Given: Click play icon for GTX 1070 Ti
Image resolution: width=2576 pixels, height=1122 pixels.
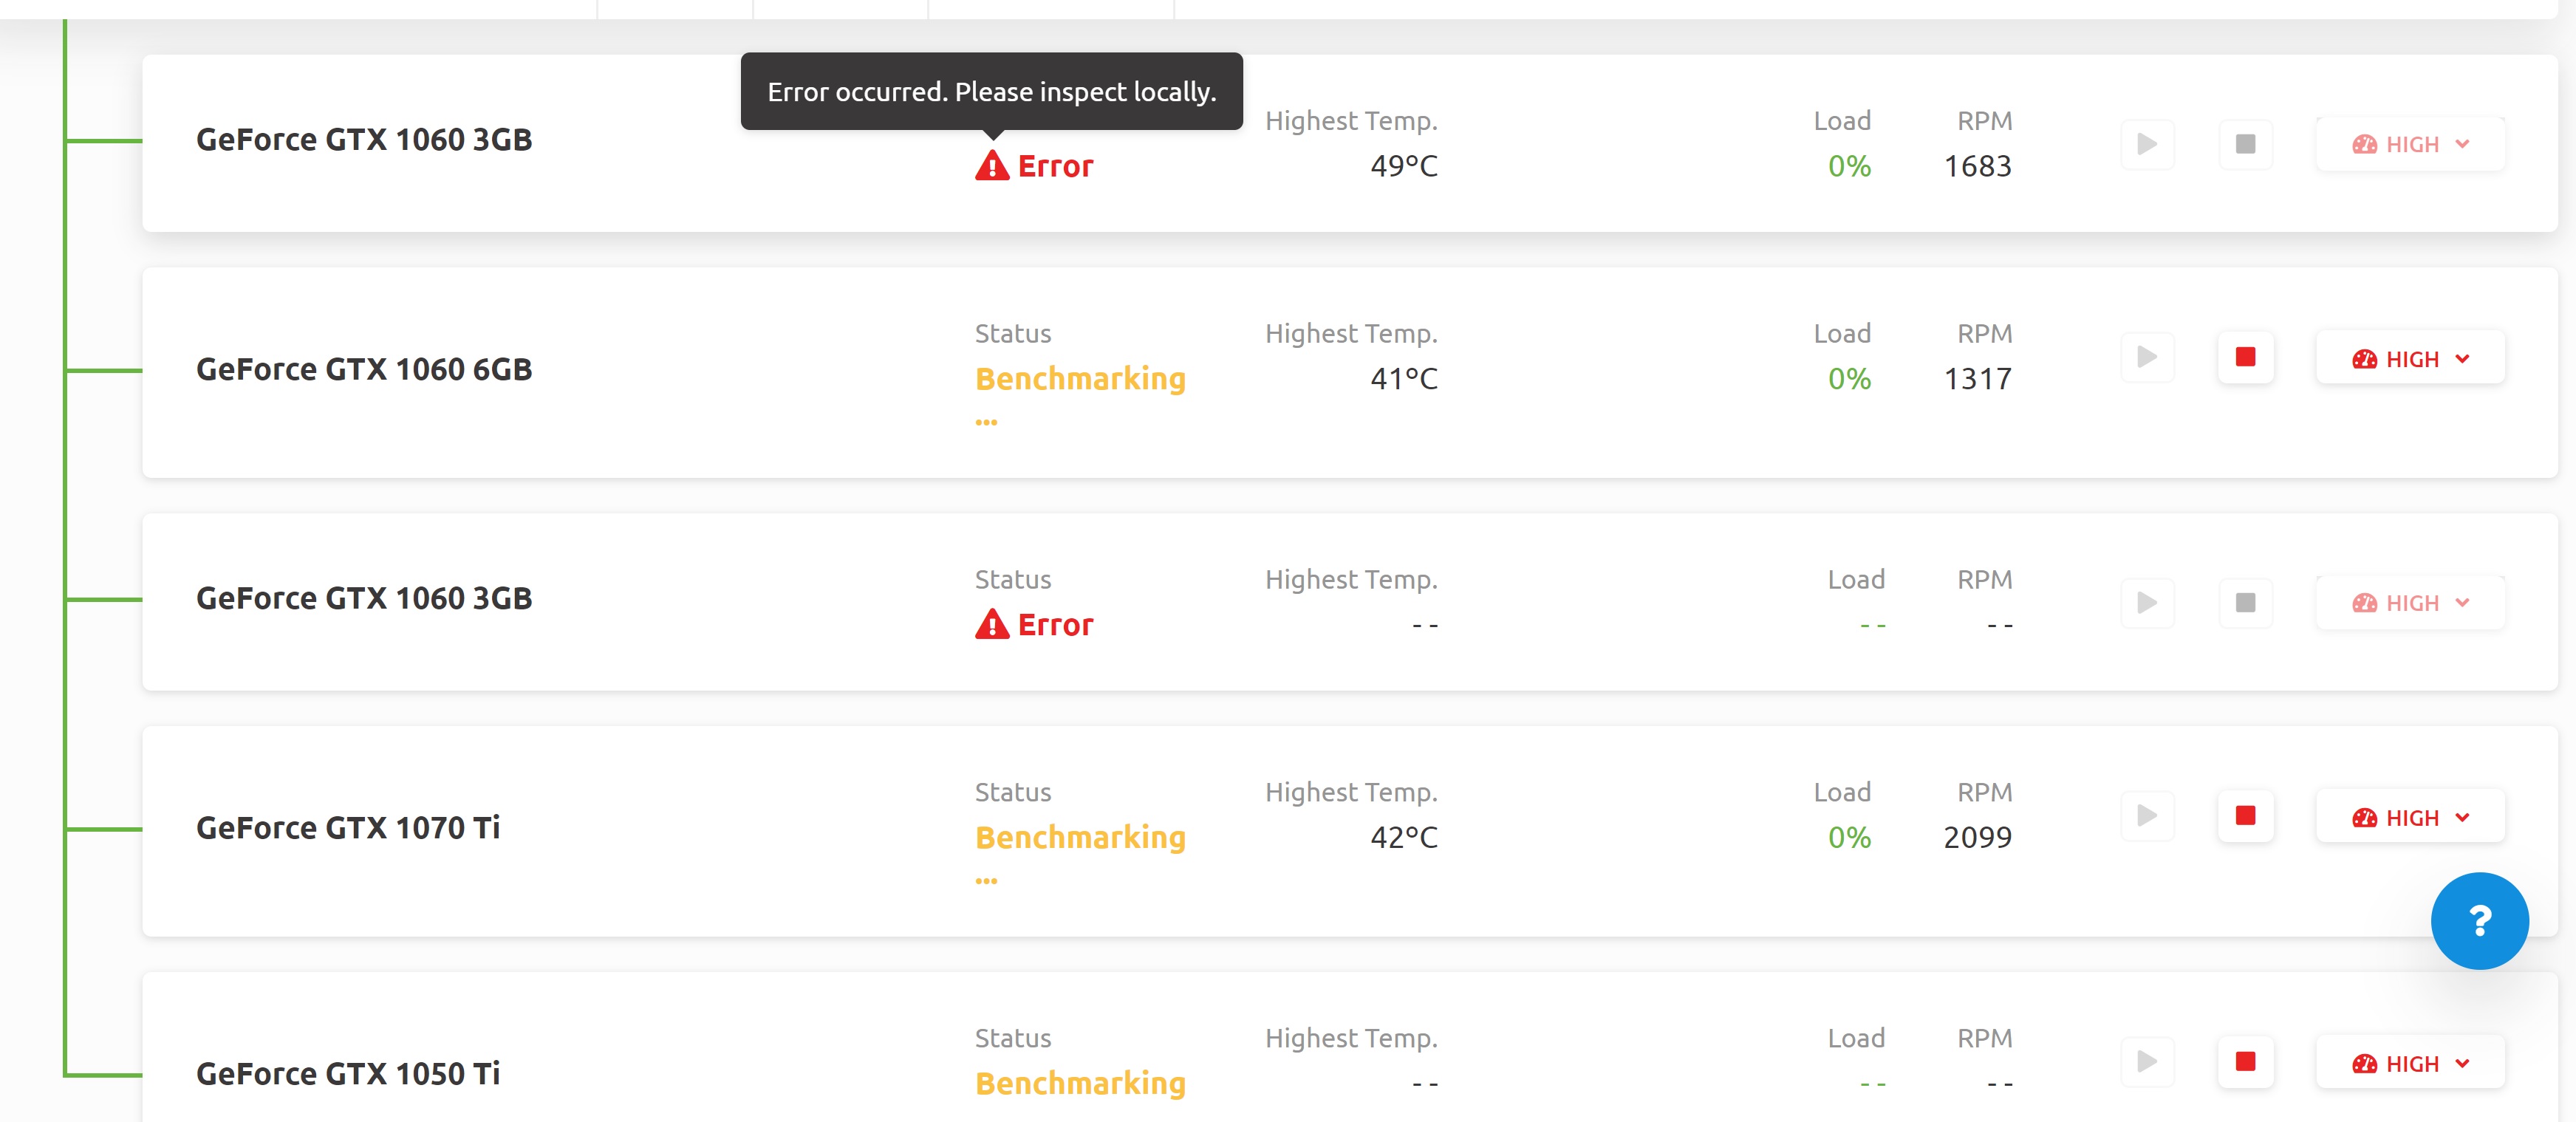Looking at the screenshot, I should [2147, 816].
